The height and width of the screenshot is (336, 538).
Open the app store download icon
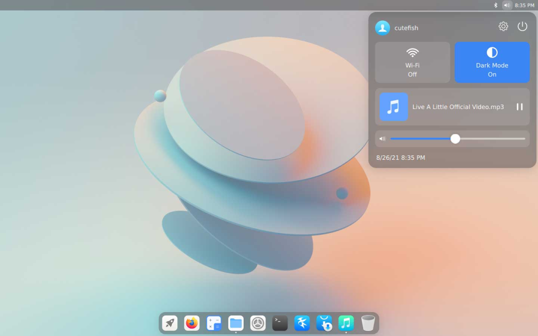(324, 323)
